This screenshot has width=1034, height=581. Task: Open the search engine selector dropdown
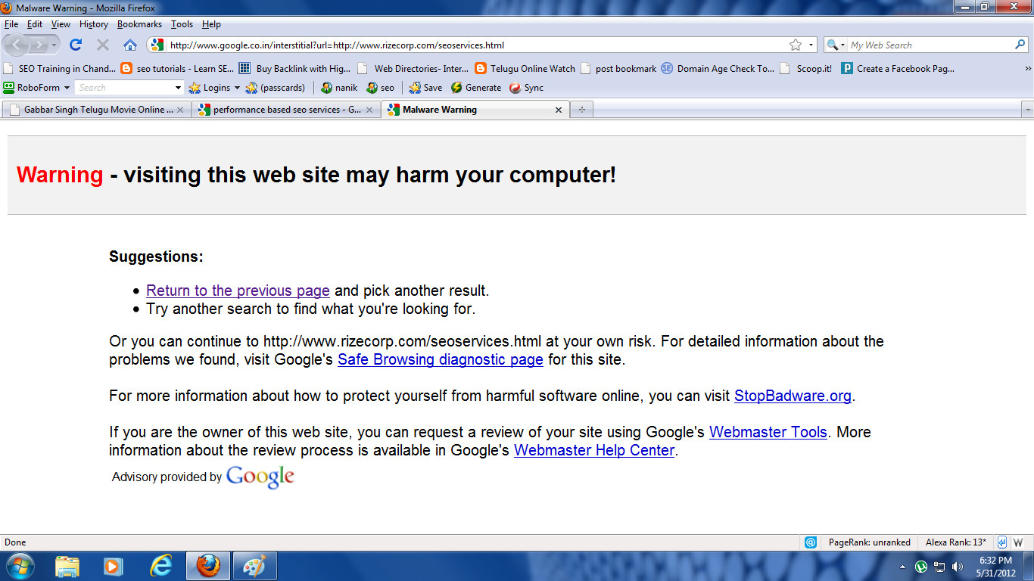click(x=836, y=45)
